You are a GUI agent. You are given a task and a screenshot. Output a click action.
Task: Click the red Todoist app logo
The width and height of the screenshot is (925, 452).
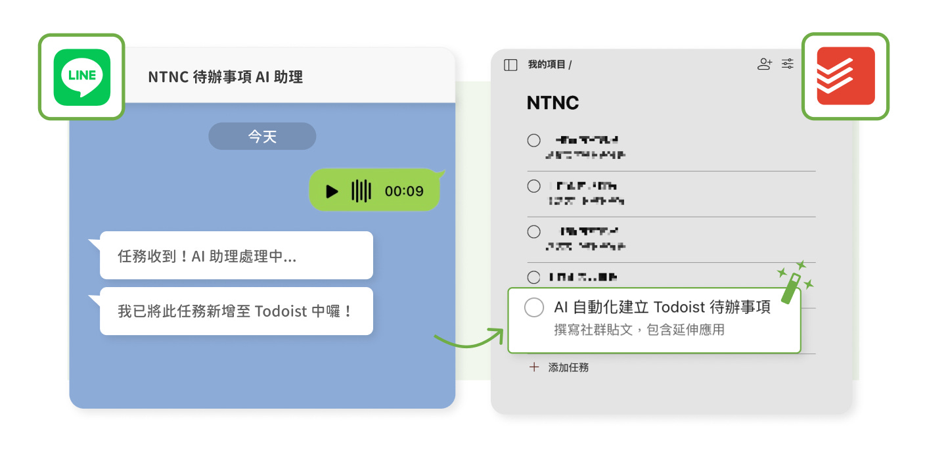pyautogui.click(x=846, y=76)
